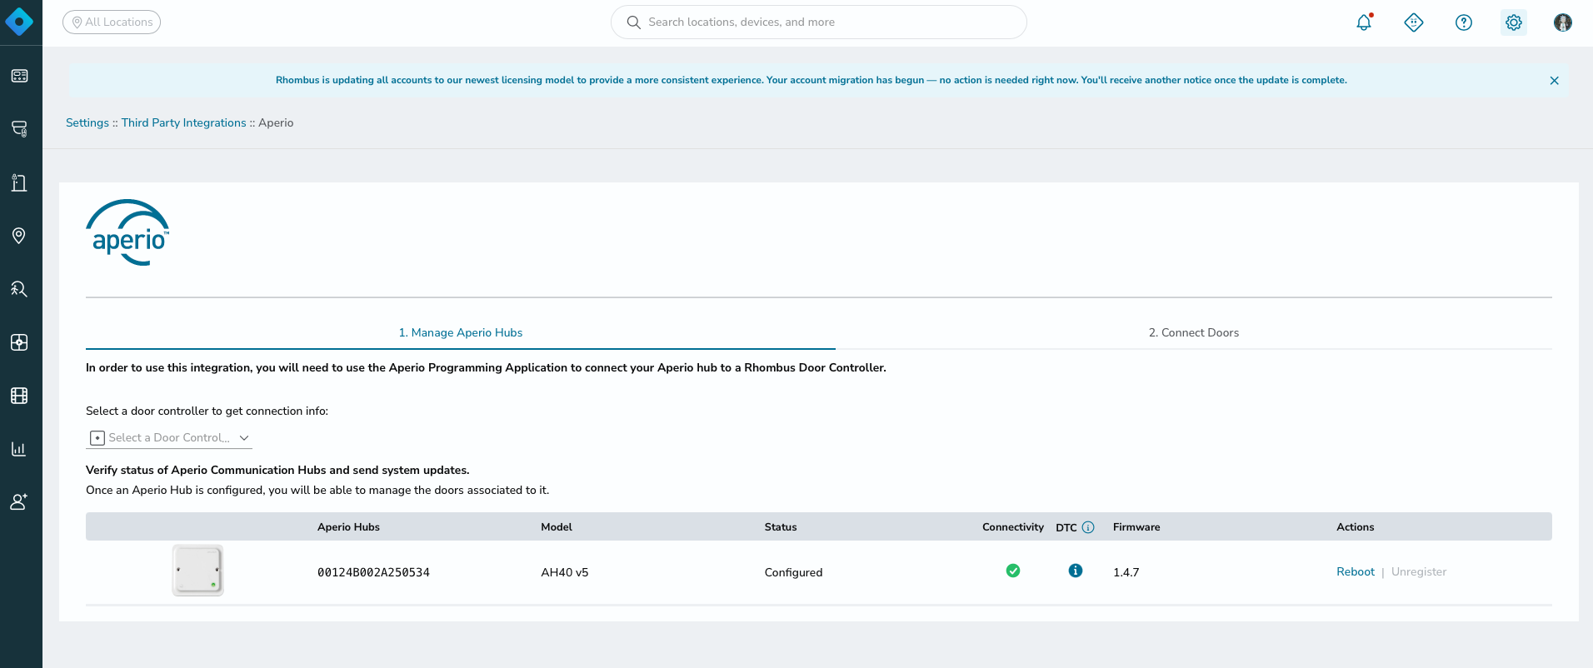Click Reboot for the AH40 v5 hub
Image resolution: width=1593 pixels, height=668 pixels.
point(1356,571)
